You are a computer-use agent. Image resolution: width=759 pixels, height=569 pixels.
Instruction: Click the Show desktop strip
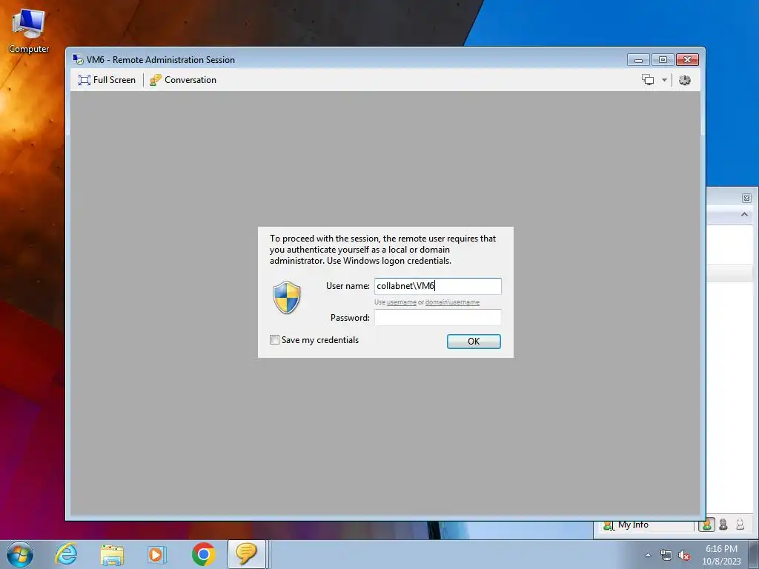click(754, 554)
